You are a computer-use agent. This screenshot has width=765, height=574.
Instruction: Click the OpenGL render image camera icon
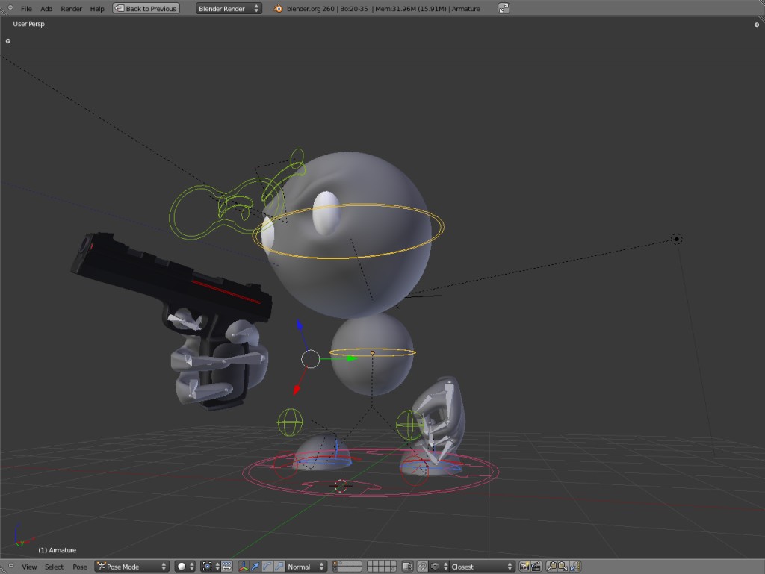point(524,566)
